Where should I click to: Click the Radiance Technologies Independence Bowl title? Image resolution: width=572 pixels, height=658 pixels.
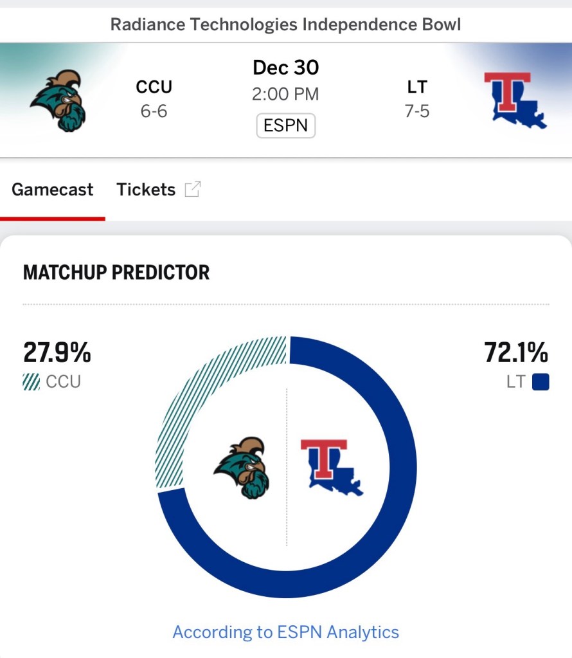click(286, 24)
